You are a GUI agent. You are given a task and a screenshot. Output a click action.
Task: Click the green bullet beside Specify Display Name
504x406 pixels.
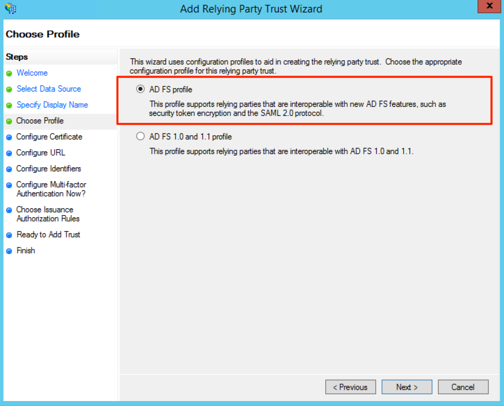tap(9, 105)
